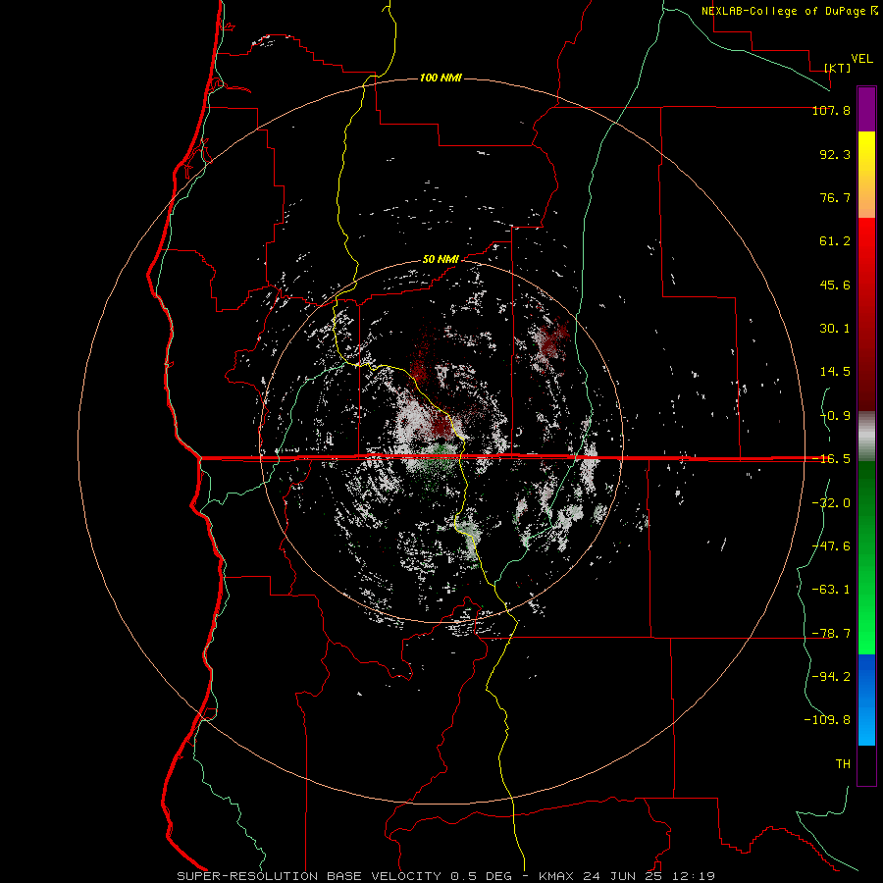The height and width of the screenshot is (883, 883).
Task: Click the KMAX station identifier in caption
Action: [555, 876]
